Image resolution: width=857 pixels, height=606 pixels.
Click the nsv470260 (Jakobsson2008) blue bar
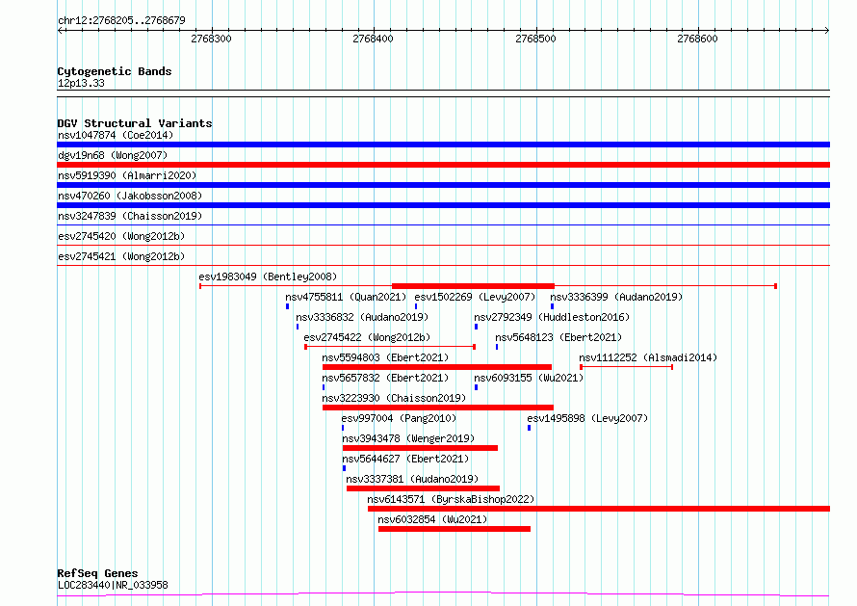(443, 205)
